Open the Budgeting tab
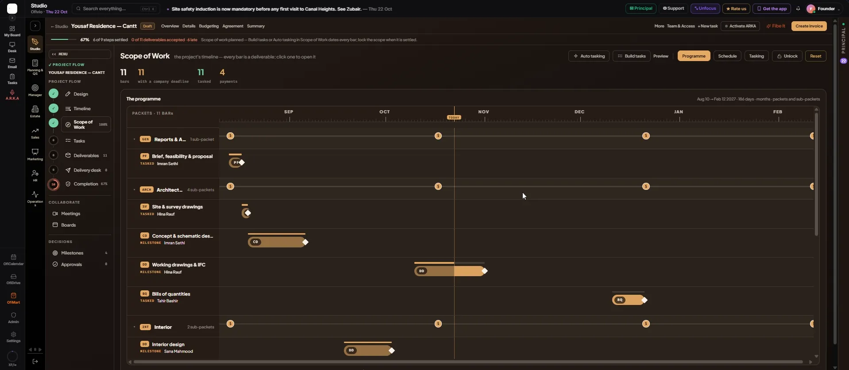Screen dimensions: 849x370 click(209, 26)
